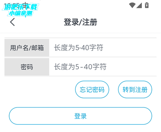Click the Wi-Fi status icon
The image size is (161, 132).
pos(132,5)
